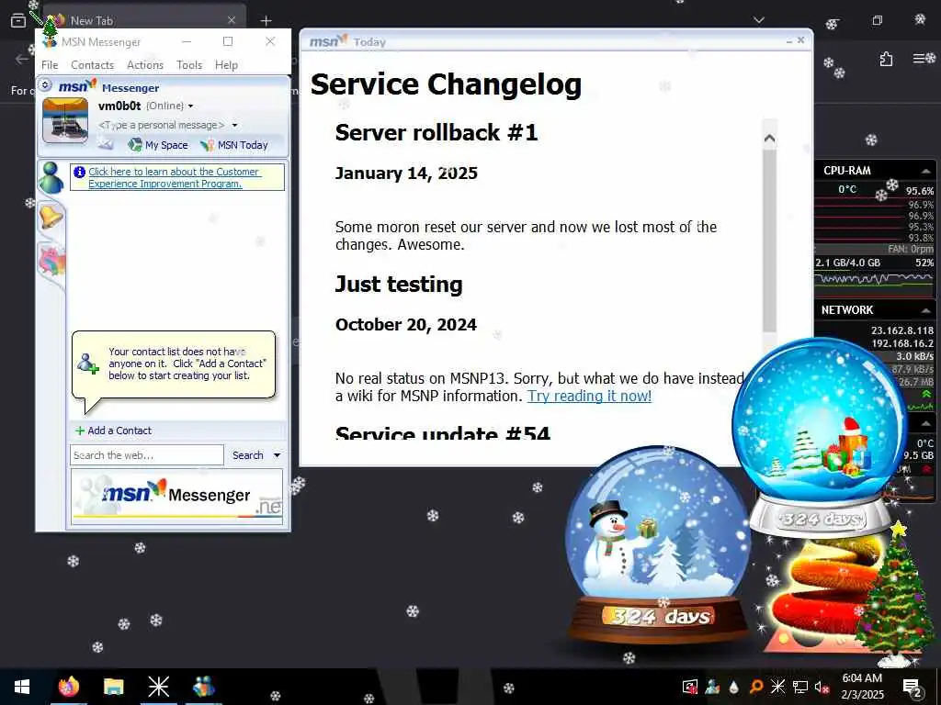Click the IP address 23.162.8.118
This screenshot has height=705, width=941.
pyautogui.click(x=902, y=330)
